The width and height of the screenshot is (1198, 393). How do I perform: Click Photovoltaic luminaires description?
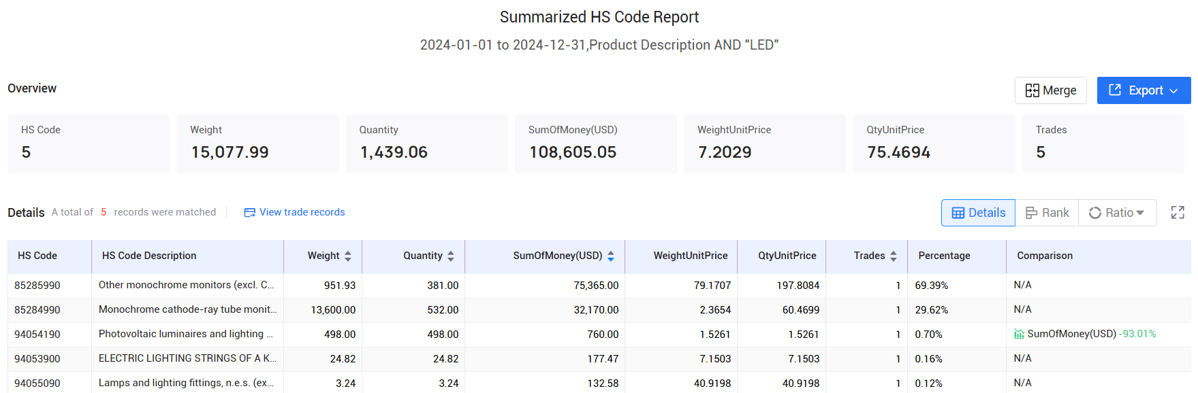pyautogui.click(x=186, y=334)
